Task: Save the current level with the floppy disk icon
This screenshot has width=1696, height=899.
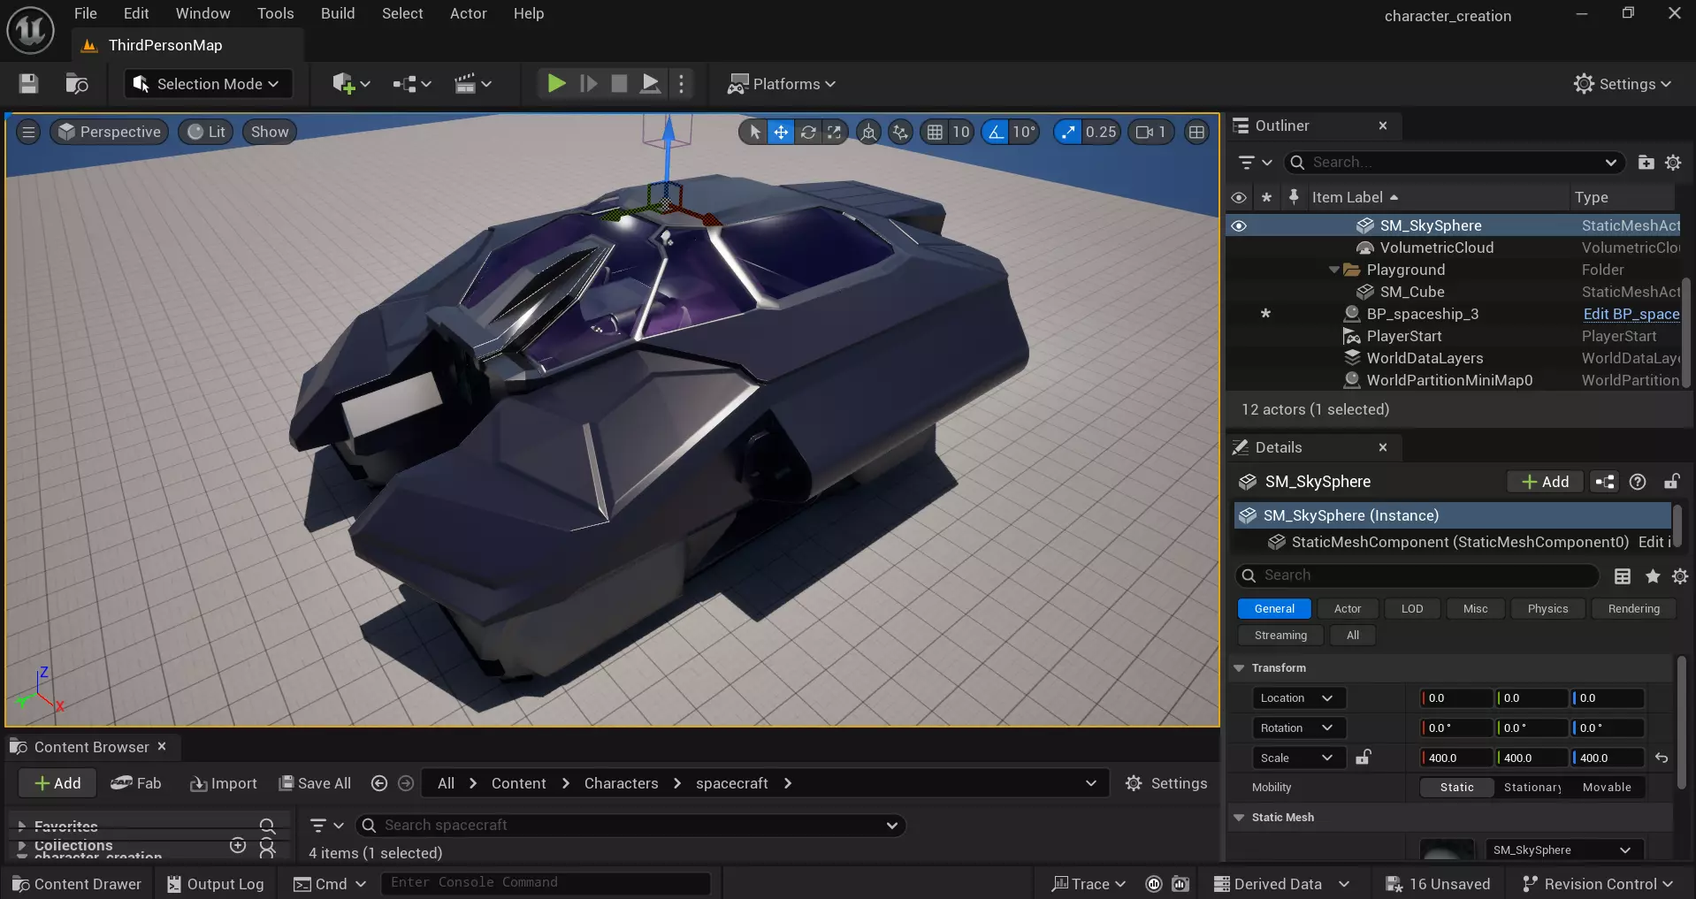Action: point(28,84)
